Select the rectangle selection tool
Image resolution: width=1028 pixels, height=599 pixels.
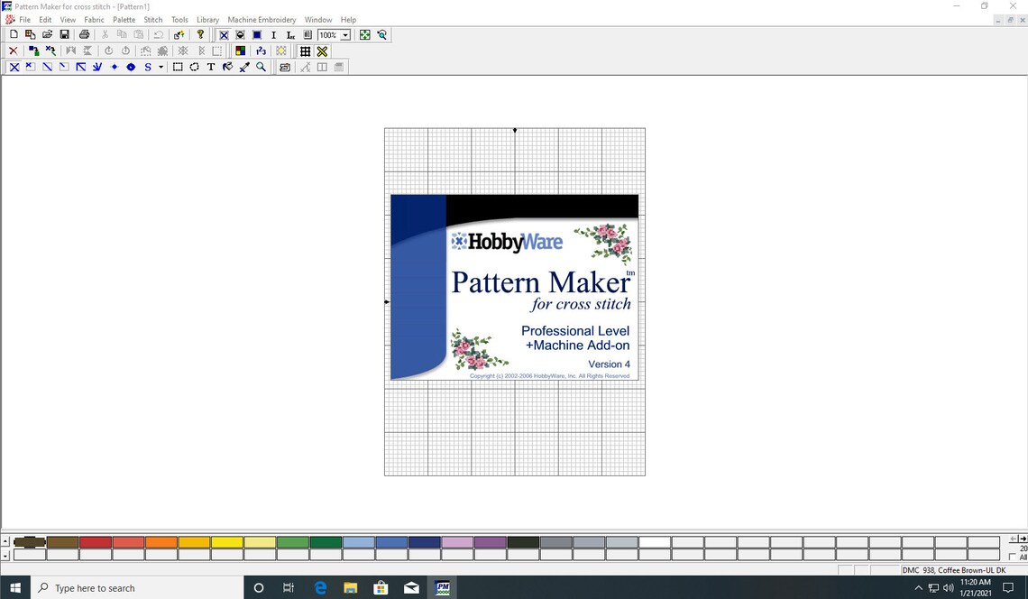(178, 66)
